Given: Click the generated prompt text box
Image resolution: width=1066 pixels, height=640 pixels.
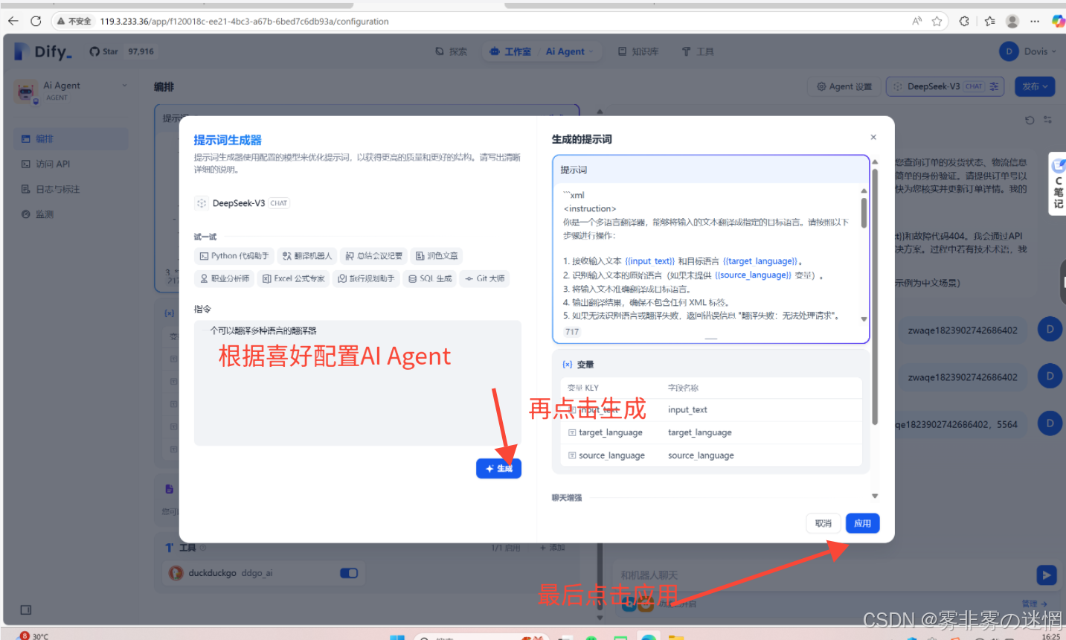Looking at the screenshot, I should [x=710, y=249].
